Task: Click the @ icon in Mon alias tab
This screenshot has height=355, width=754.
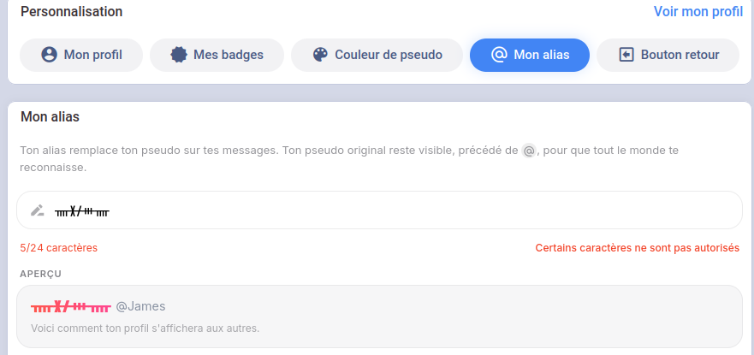Action: 499,55
